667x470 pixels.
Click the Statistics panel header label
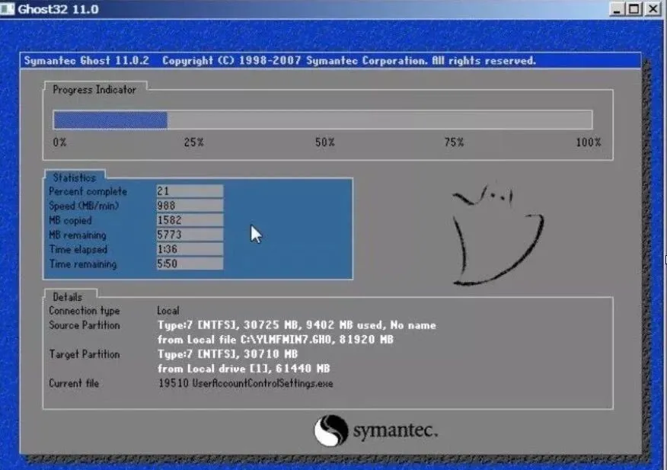click(75, 176)
